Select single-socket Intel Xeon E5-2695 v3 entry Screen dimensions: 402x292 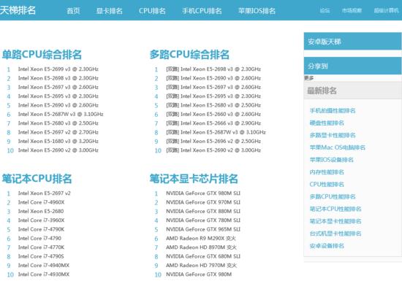[58, 96]
